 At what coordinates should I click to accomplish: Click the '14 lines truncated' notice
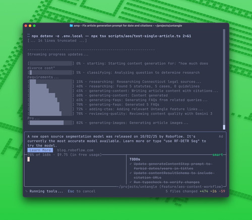point(57,41)
